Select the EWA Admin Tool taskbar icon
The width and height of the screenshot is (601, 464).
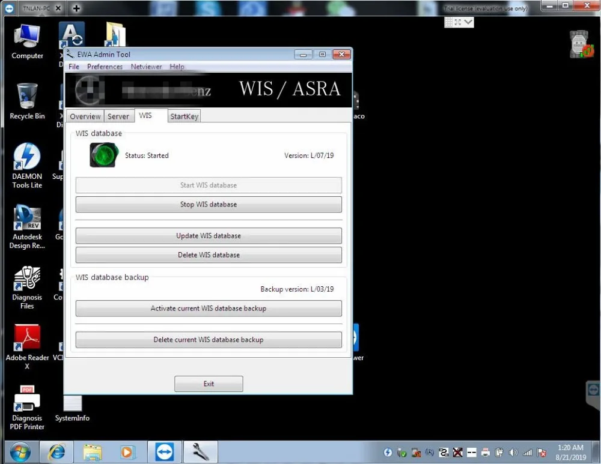201,452
